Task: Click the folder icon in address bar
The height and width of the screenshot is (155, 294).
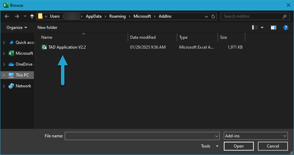Action: pos(40,16)
